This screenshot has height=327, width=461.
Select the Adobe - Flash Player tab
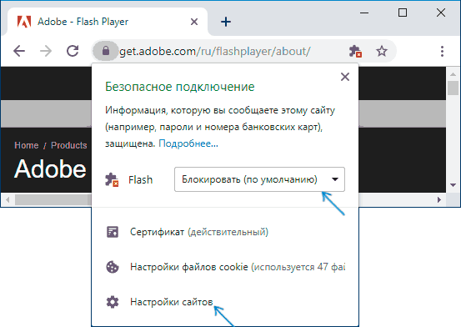pos(108,22)
